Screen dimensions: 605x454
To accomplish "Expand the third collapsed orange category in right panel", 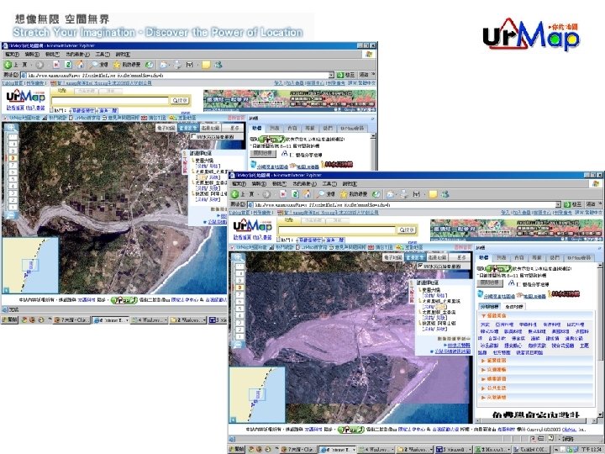I will (x=483, y=378).
